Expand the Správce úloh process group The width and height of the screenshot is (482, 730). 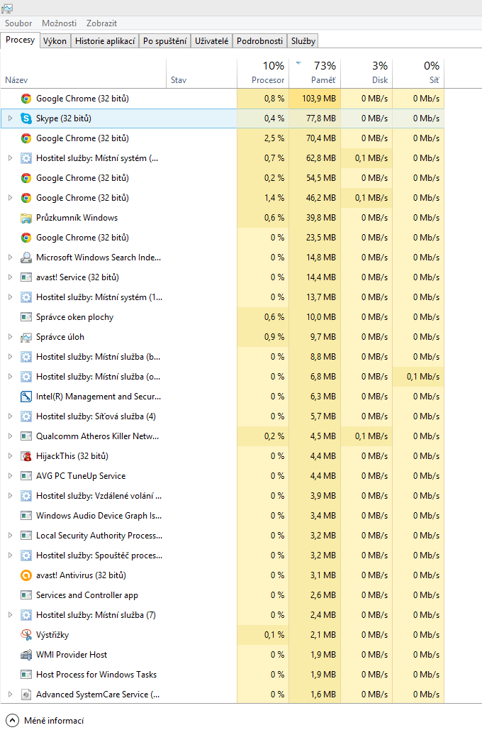click(10, 337)
